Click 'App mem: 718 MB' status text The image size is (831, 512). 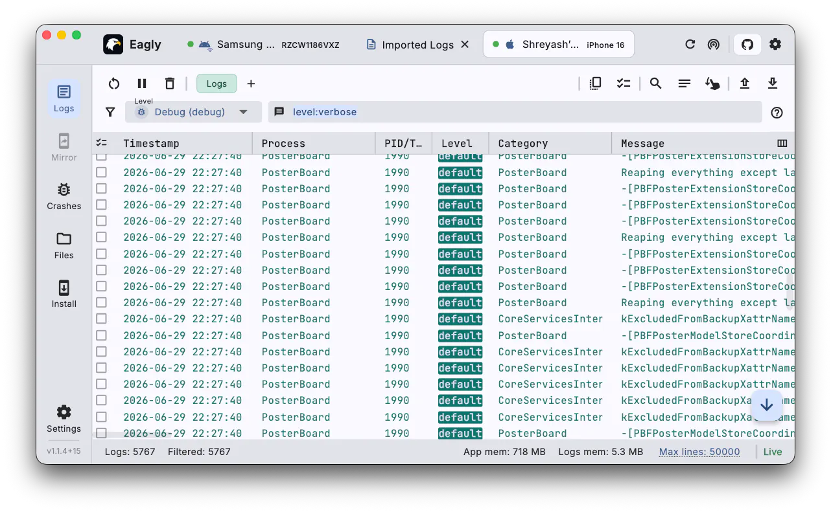pos(504,452)
